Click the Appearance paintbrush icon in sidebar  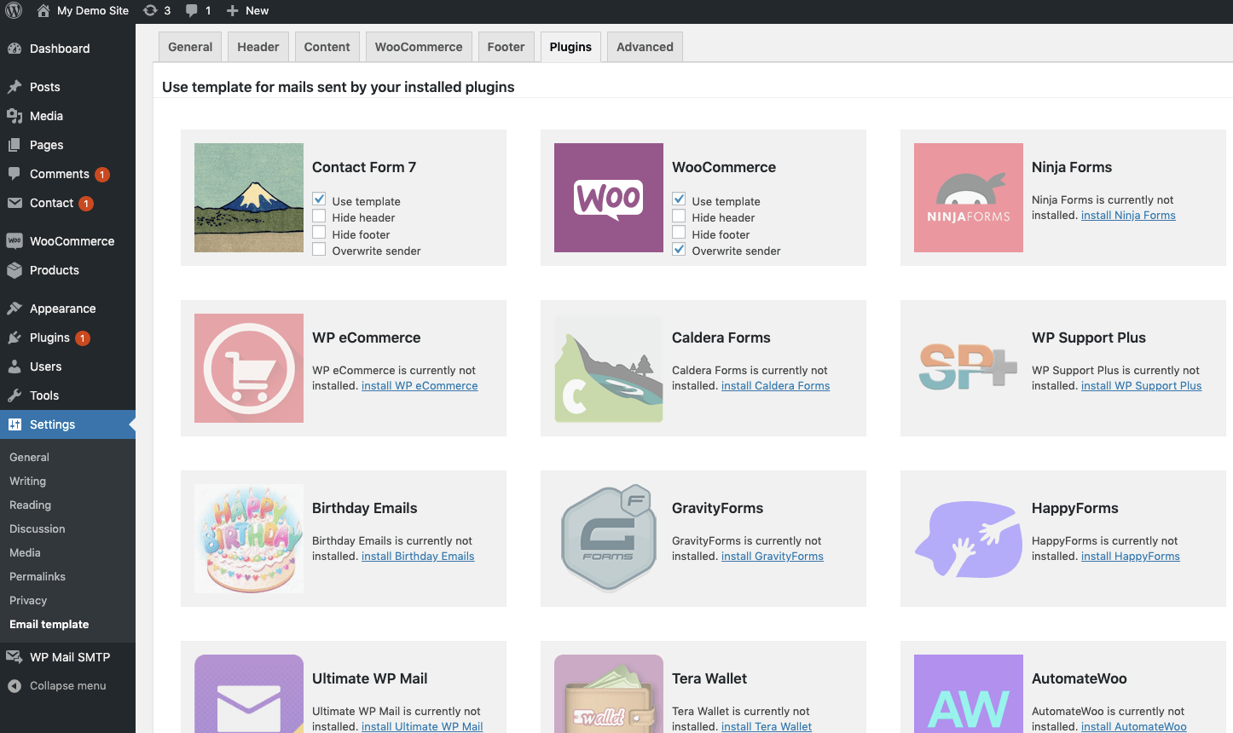coord(14,309)
